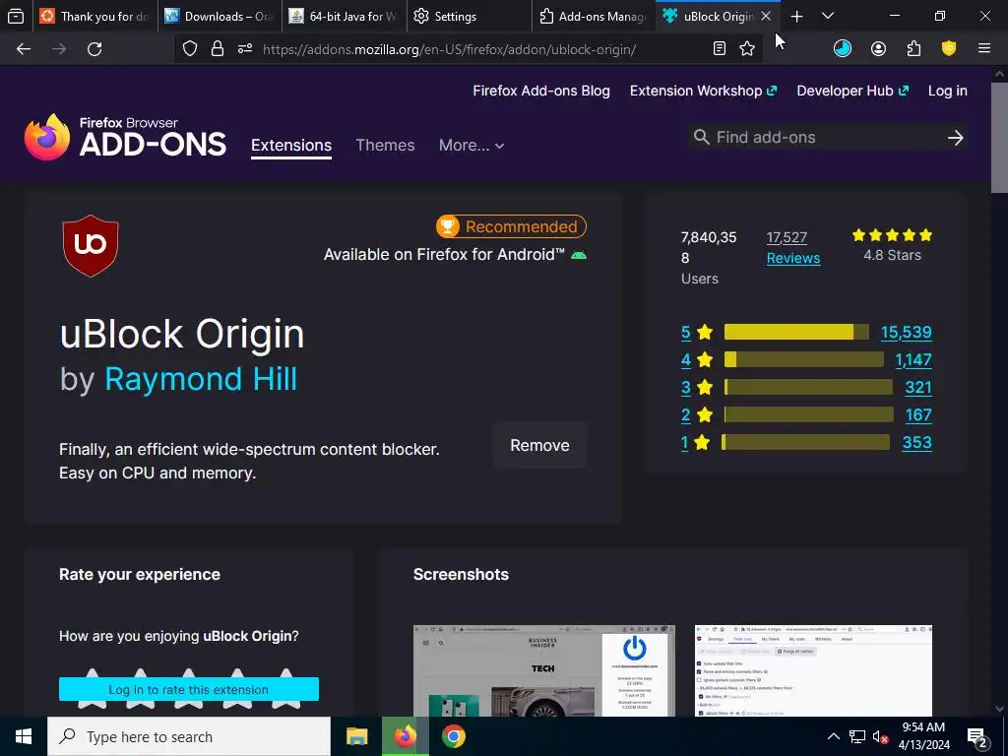1008x756 pixels.
Task: Switch to the Add-ons Manager tab
Action: pos(594,16)
